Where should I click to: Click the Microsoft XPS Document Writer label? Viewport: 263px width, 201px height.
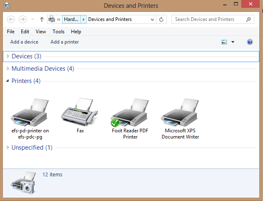180,134
